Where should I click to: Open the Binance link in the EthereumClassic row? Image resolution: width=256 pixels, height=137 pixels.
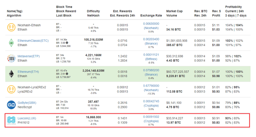(151, 43)
